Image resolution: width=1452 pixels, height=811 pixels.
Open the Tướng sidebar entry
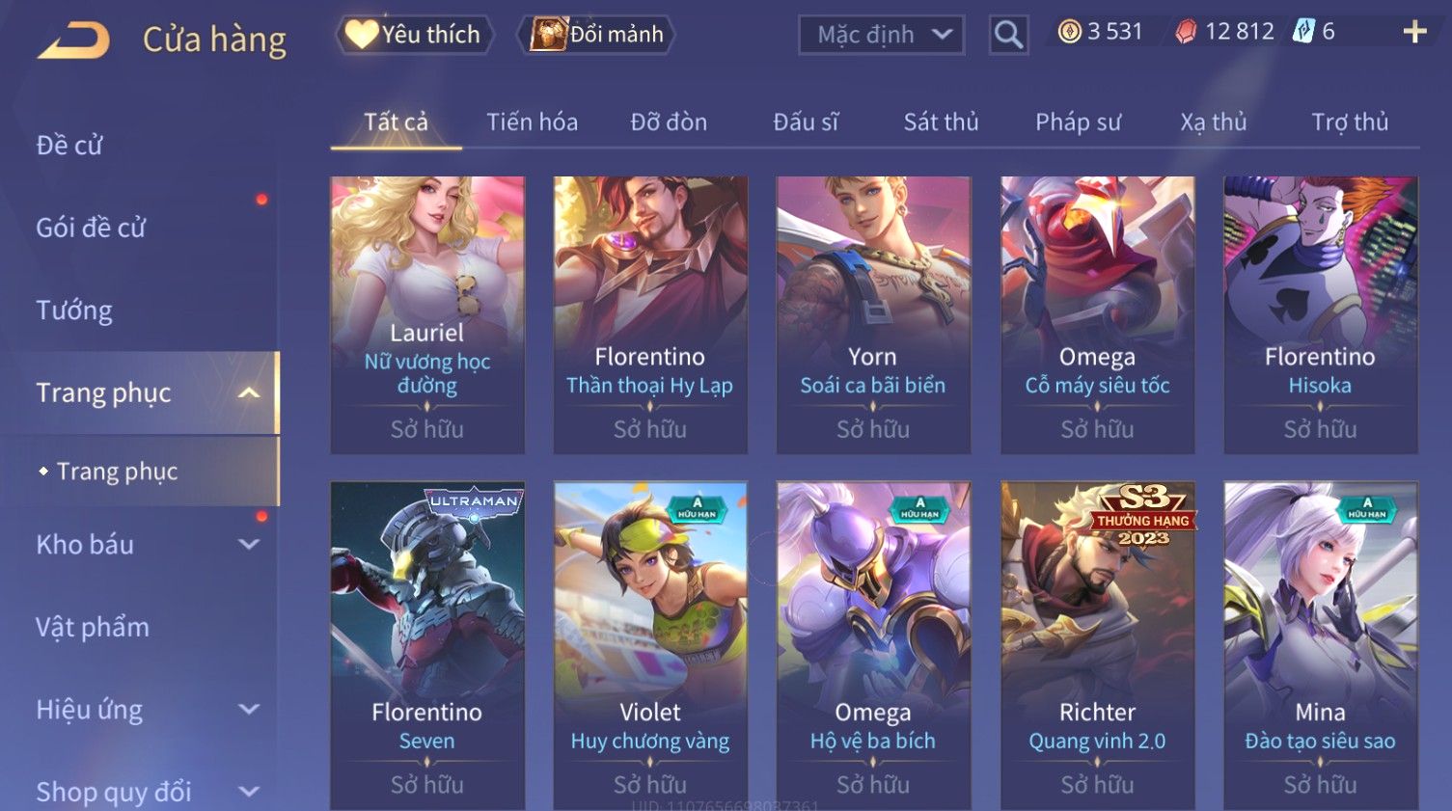click(x=74, y=311)
